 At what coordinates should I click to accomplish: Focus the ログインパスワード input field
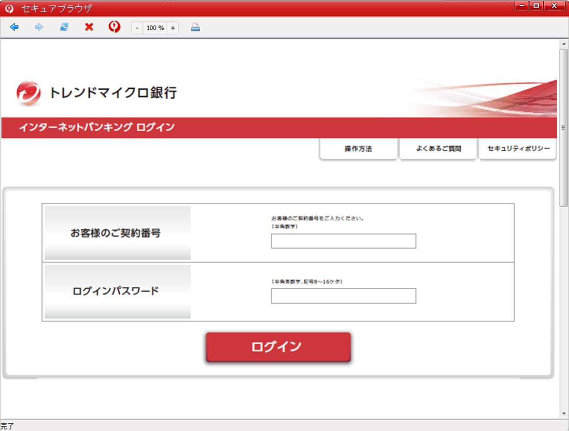pyautogui.click(x=343, y=296)
